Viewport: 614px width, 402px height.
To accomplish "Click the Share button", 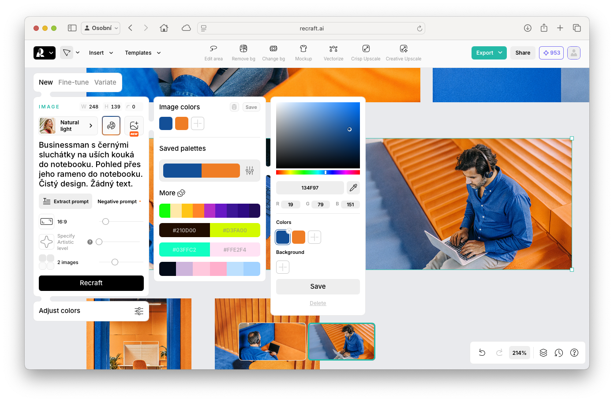I will point(523,53).
